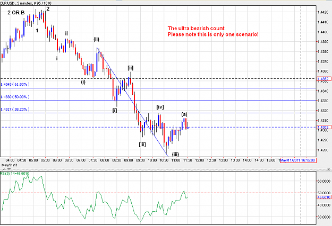The width and height of the screenshot is (332, 226).
Task: Select the 1.4303 current price marker
Action: (324, 127)
